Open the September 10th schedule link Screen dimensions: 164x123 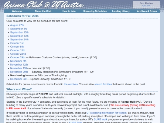click(19, 32)
